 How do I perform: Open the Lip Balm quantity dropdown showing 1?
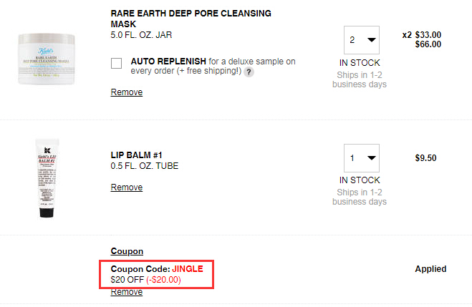point(362,158)
